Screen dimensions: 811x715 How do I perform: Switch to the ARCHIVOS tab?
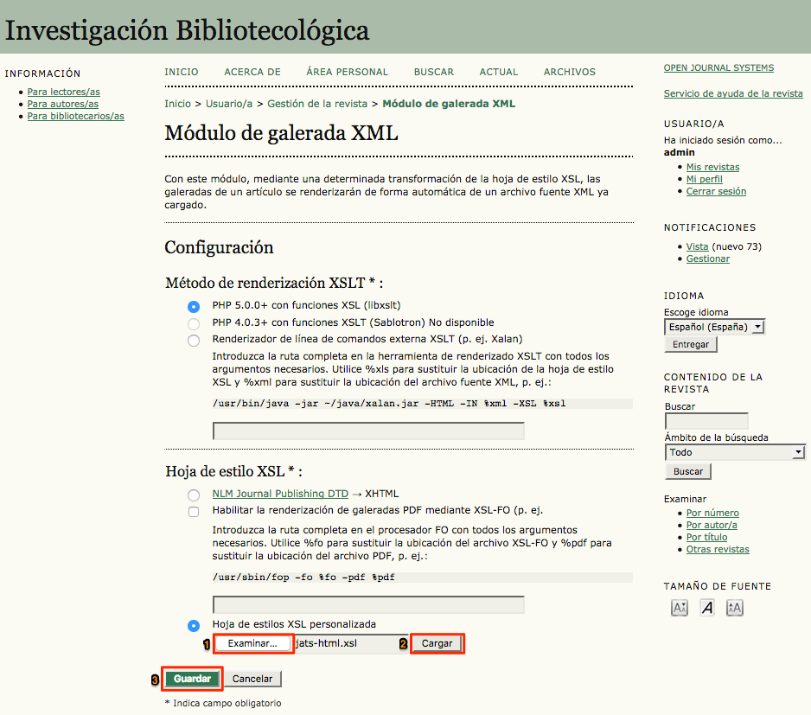[569, 72]
